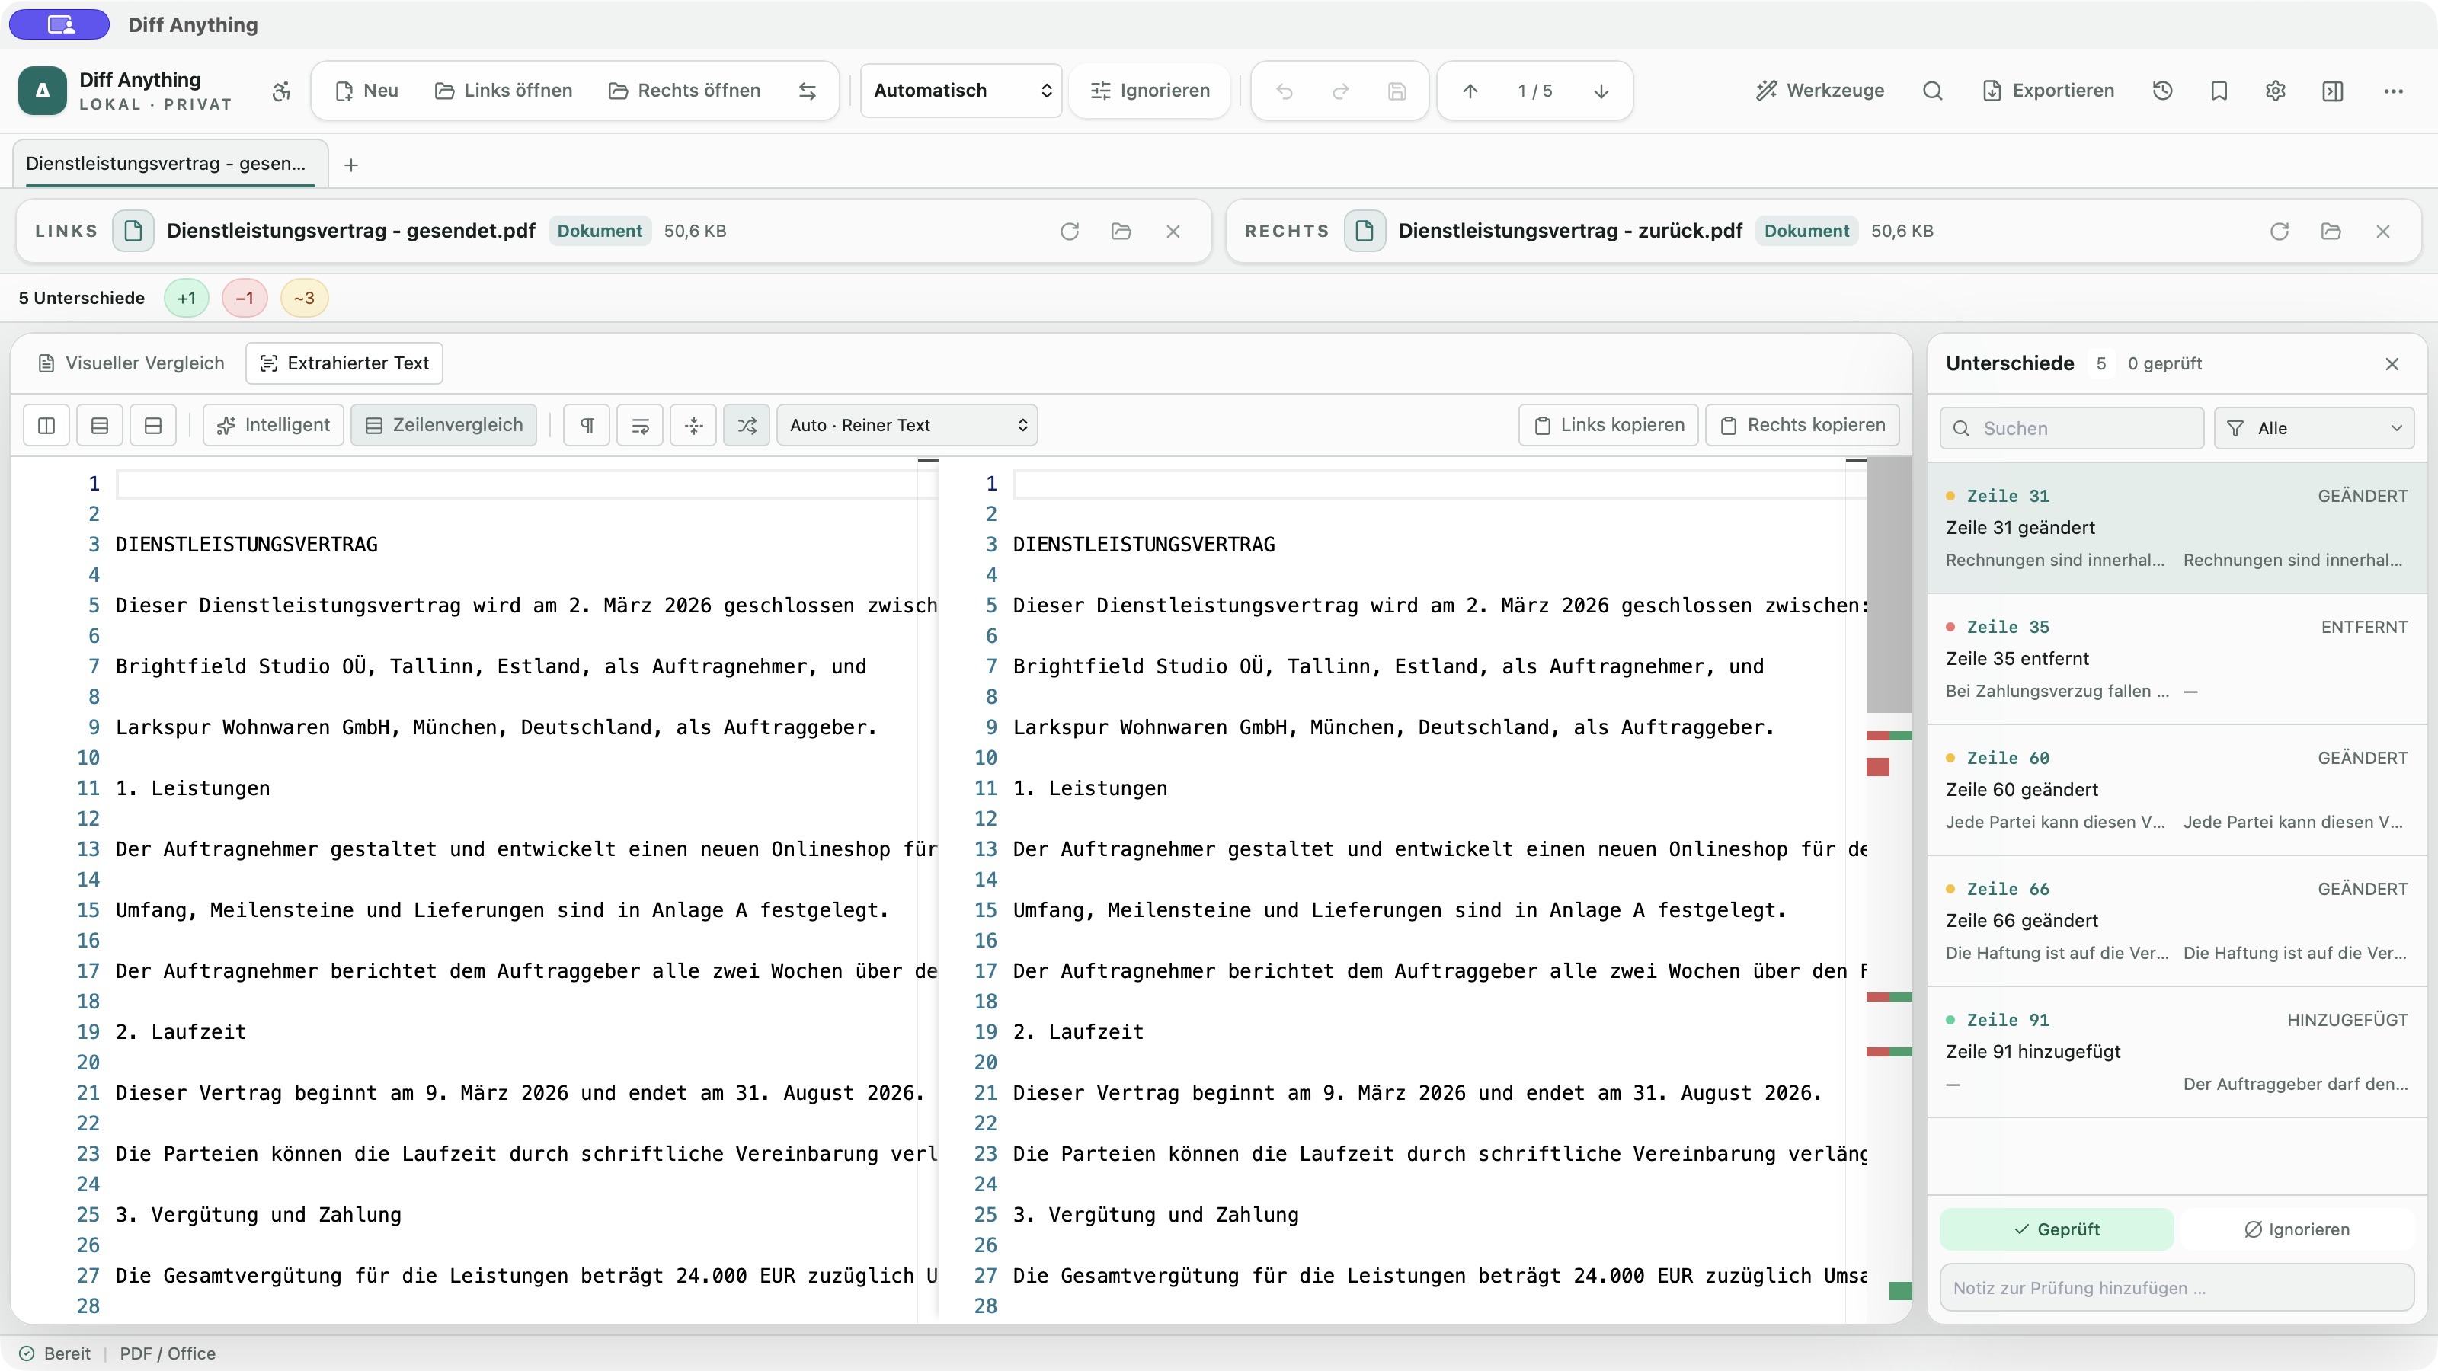The image size is (2438, 1371).
Task: Open the history clock icon
Action: click(x=2163, y=91)
